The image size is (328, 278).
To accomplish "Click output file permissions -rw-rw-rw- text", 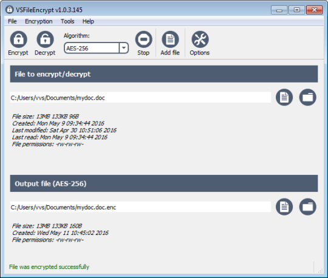I will point(48,240).
